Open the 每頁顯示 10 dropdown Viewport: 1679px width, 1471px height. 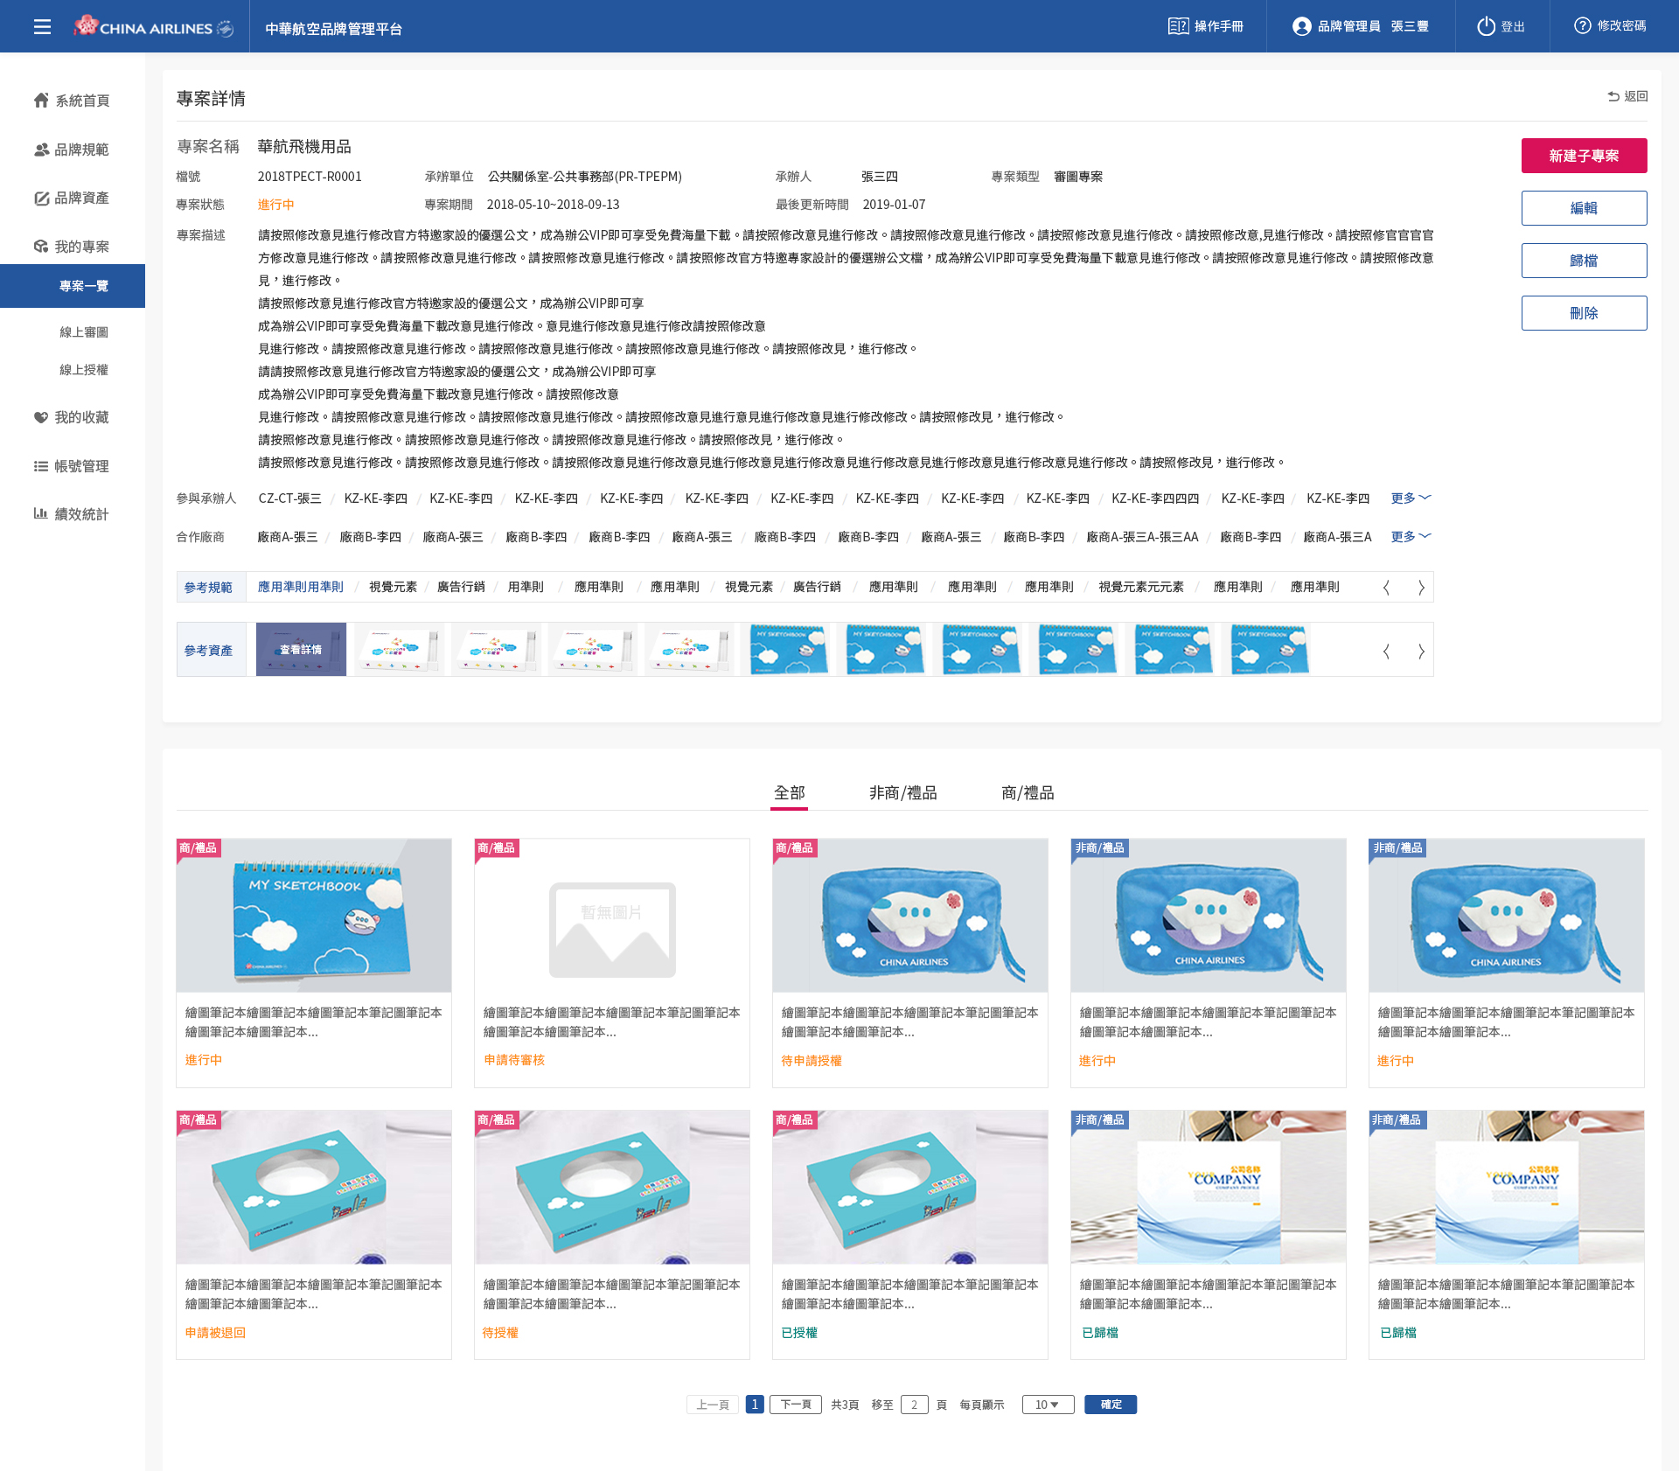coord(1048,1405)
